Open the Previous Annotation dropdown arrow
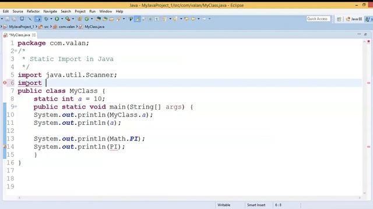 tap(181, 19)
